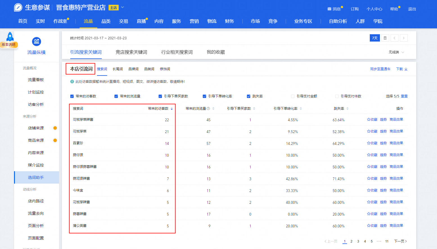
Task: Click the 版本说明 rocket icon
Action: (x=10, y=37)
